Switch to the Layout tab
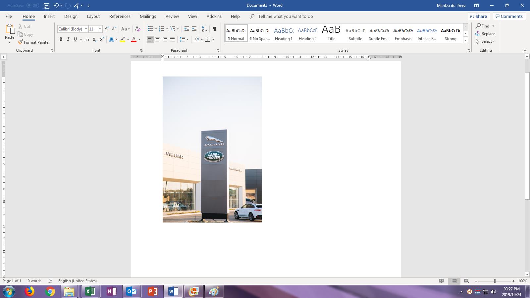 93,16
